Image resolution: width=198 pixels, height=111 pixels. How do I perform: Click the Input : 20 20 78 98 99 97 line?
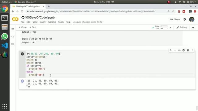click(x=37, y=39)
